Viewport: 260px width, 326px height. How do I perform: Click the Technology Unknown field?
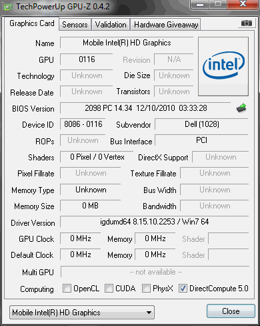tap(87, 75)
